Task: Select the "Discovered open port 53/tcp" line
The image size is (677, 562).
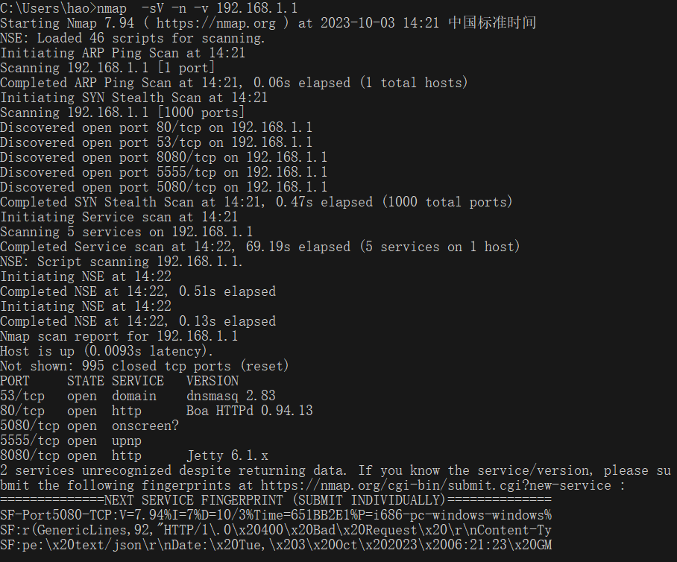Action: click(156, 142)
